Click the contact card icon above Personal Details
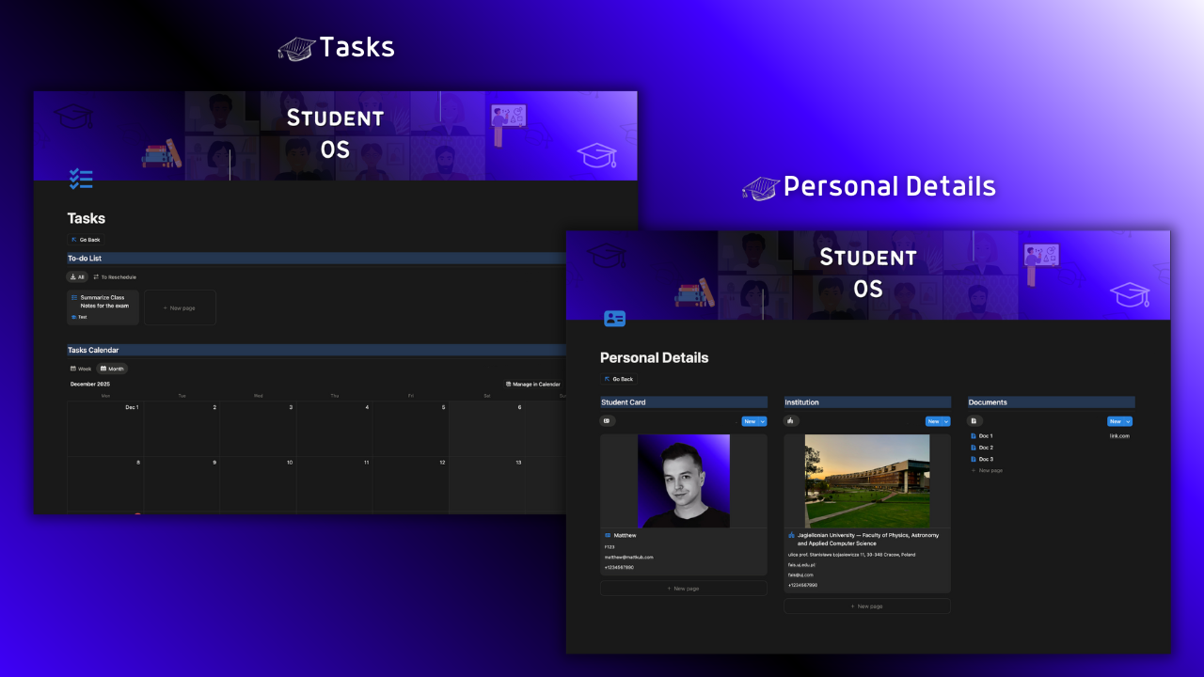Image resolution: width=1204 pixels, height=677 pixels. pos(613,319)
